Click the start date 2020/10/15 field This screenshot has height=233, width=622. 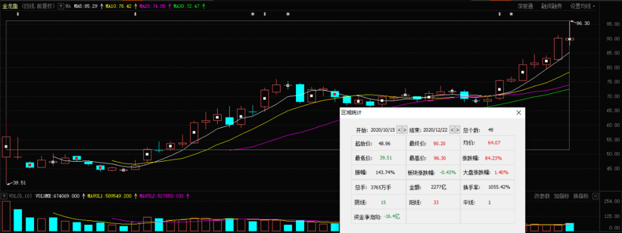coord(382,130)
